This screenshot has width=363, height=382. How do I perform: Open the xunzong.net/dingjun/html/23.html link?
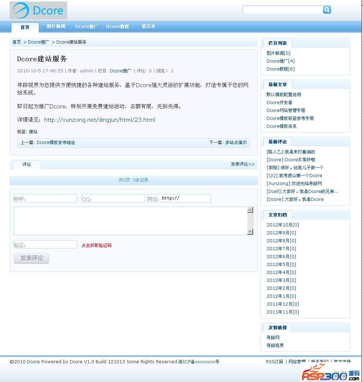pyautogui.click(x=100, y=120)
